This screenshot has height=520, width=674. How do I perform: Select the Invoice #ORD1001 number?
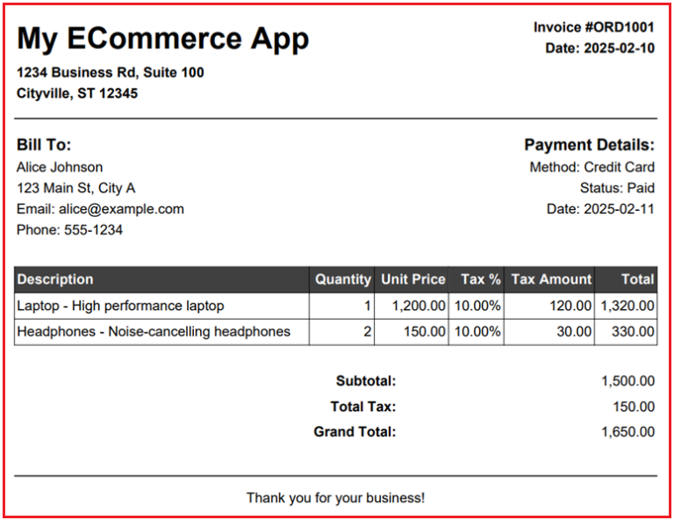tap(593, 27)
